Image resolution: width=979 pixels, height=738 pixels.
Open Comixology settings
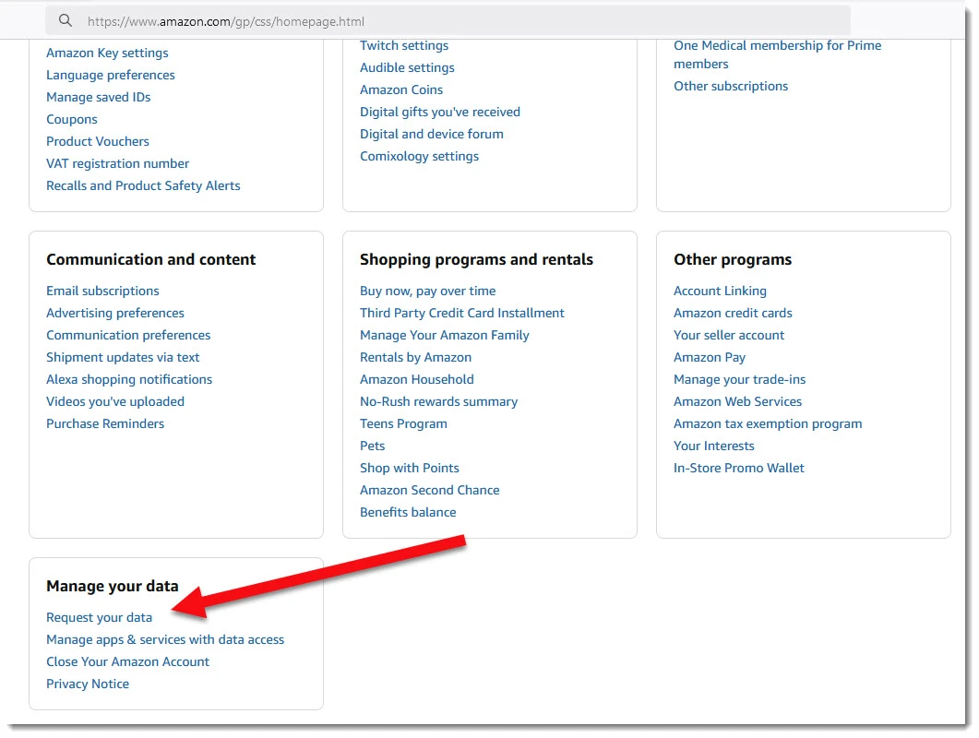420,157
